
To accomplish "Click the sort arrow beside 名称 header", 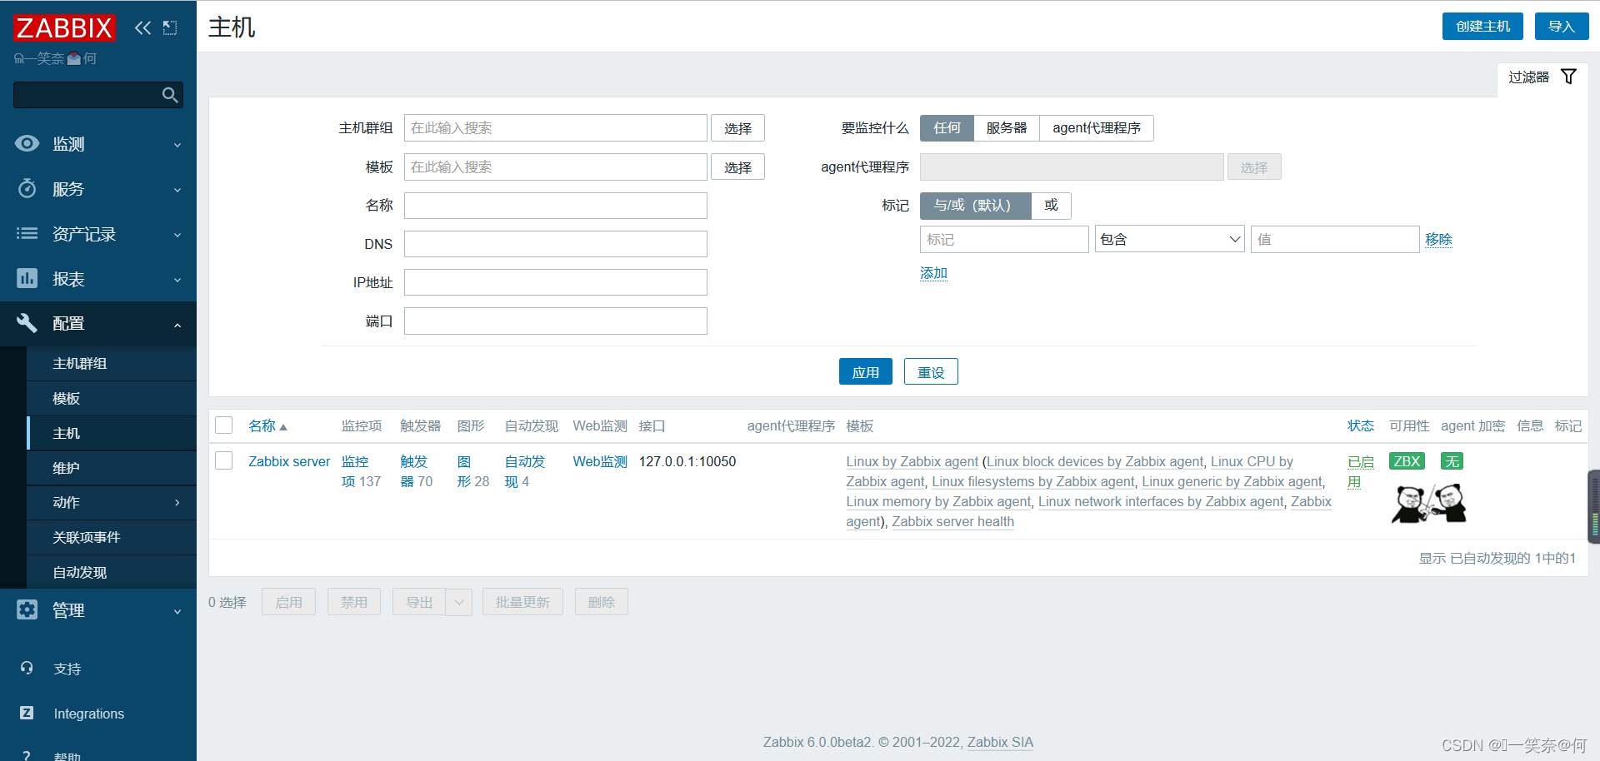I will click(283, 427).
